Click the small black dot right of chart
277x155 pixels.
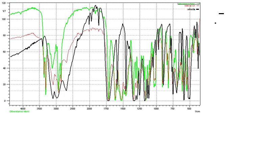click(x=215, y=23)
